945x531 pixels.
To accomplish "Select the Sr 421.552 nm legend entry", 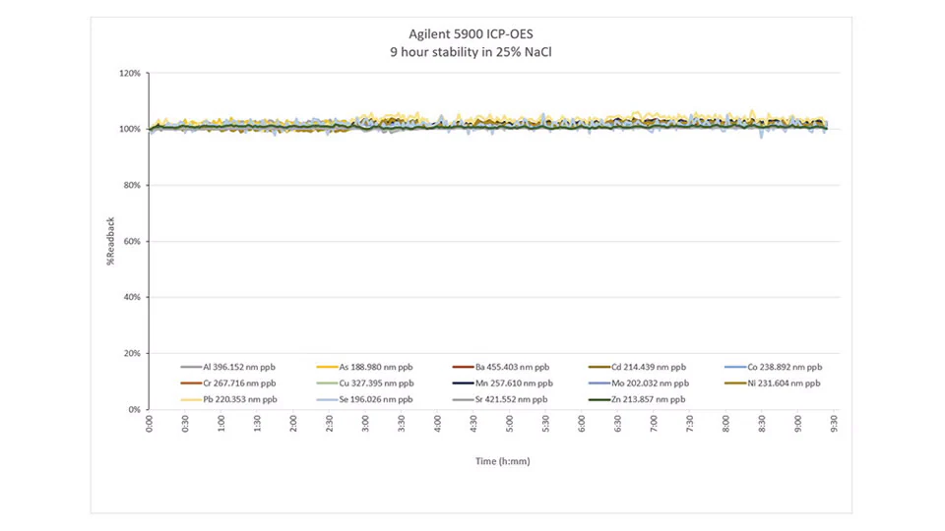I will (509, 400).
